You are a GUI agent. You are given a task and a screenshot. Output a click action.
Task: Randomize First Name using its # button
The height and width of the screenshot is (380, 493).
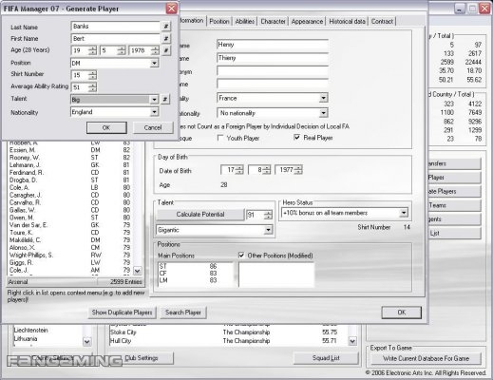165,39
